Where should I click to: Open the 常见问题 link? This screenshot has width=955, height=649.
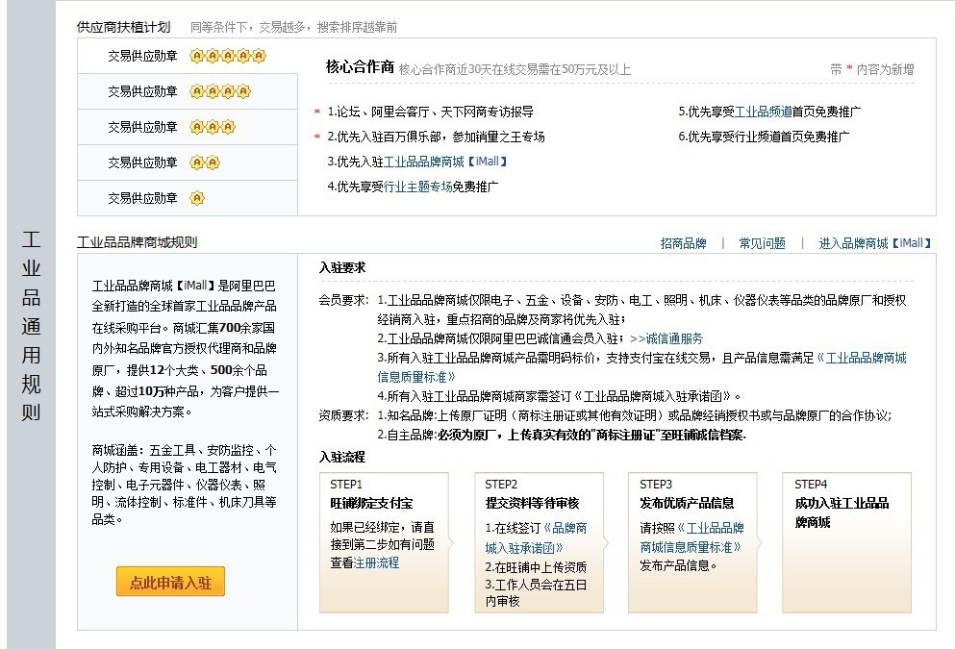[761, 242]
